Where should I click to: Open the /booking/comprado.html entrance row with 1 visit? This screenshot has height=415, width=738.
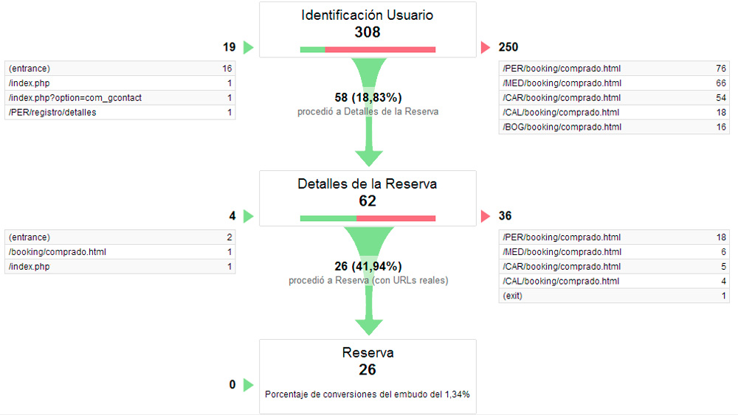[x=120, y=252]
